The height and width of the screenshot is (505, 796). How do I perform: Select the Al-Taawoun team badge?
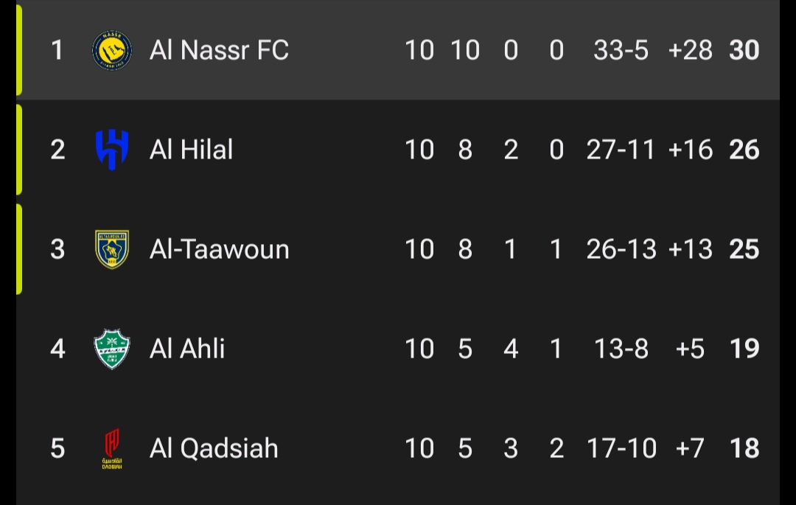[112, 249]
